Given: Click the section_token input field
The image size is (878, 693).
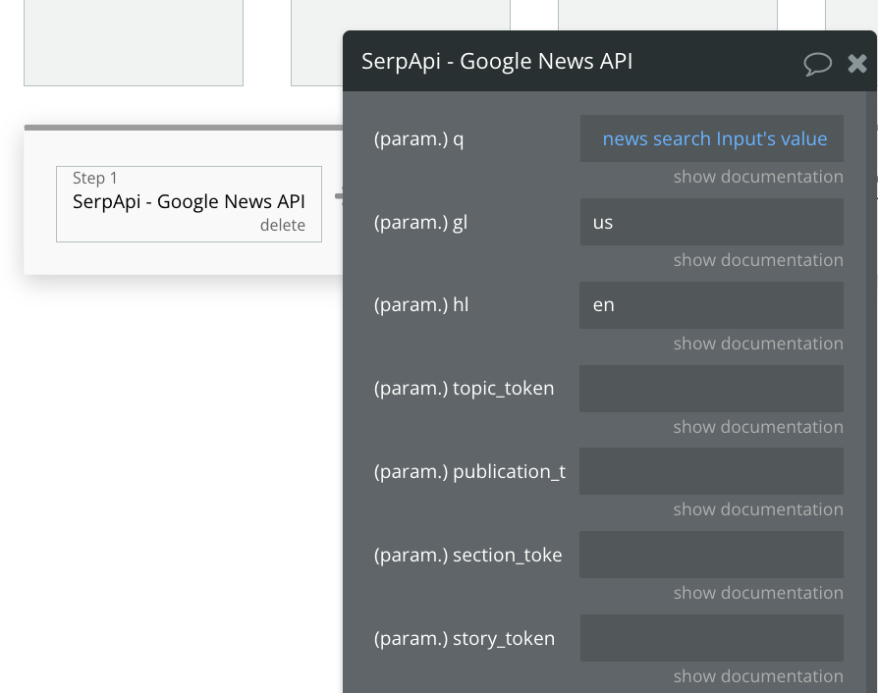Looking at the screenshot, I should tap(711, 555).
